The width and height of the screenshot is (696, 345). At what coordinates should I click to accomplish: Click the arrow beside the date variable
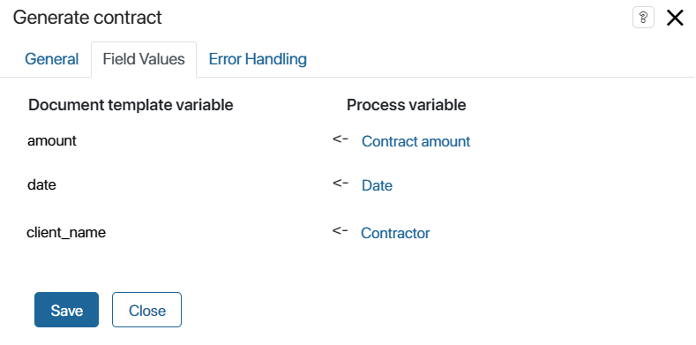pyautogui.click(x=341, y=183)
